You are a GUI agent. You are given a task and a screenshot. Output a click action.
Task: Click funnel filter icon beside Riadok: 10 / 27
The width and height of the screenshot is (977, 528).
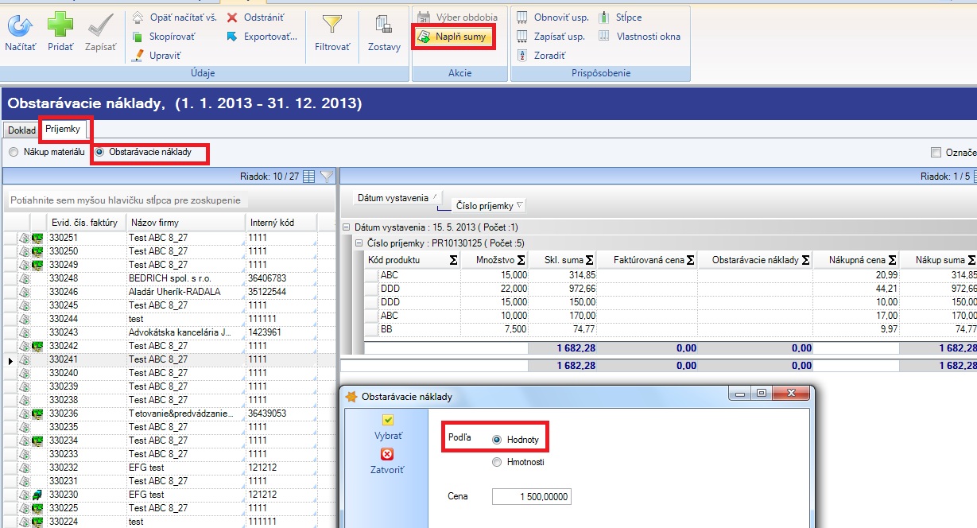(x=327, y=176)
